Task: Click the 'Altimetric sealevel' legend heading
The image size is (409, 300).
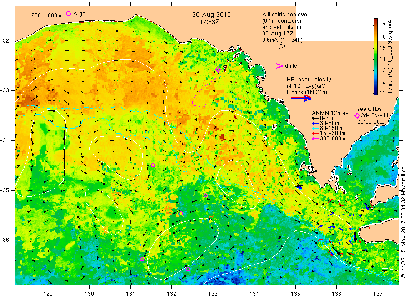Action: click(285, 15)
